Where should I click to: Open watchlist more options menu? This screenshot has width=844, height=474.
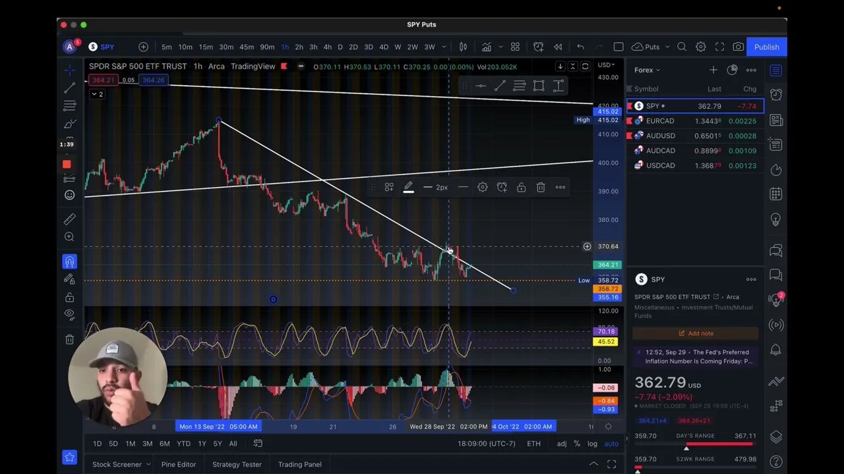pos(751,70)
